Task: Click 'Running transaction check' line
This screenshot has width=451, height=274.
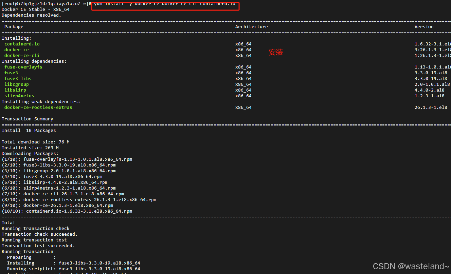Action: [36, 229]
